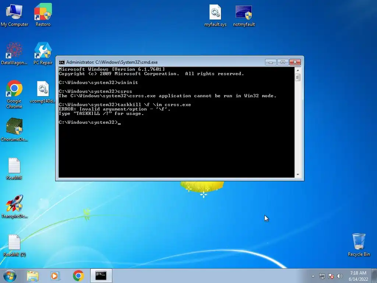Viewport: 377px width, 283px height.
Task: Click the 'taskkill \f \im csrss.exe' command line
Action: pyautogui.click(x=125, y=105)
